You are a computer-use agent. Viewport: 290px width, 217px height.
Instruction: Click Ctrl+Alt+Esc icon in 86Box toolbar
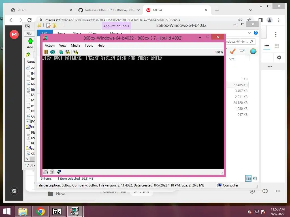click(67, 52)
